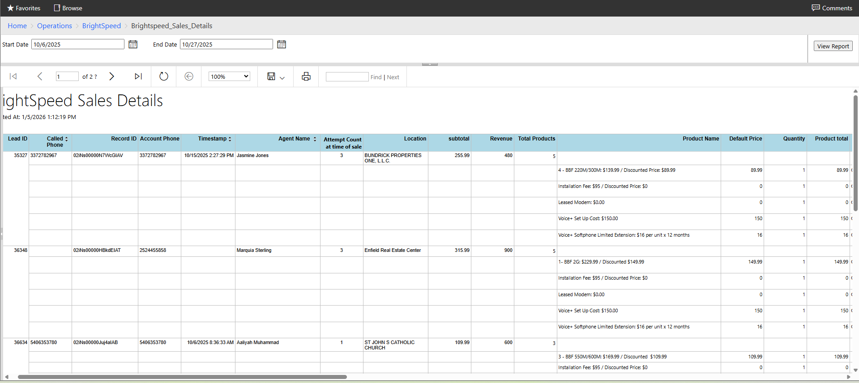Click Enfield Real Estate Center location
This screenshot has width=859, height=383.
click(393, 251)
